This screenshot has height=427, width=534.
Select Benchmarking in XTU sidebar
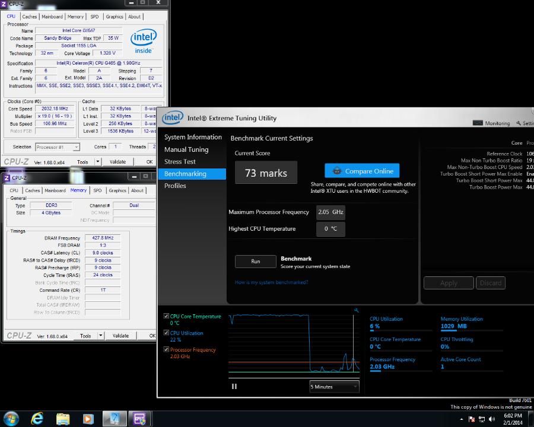(192, 174)
